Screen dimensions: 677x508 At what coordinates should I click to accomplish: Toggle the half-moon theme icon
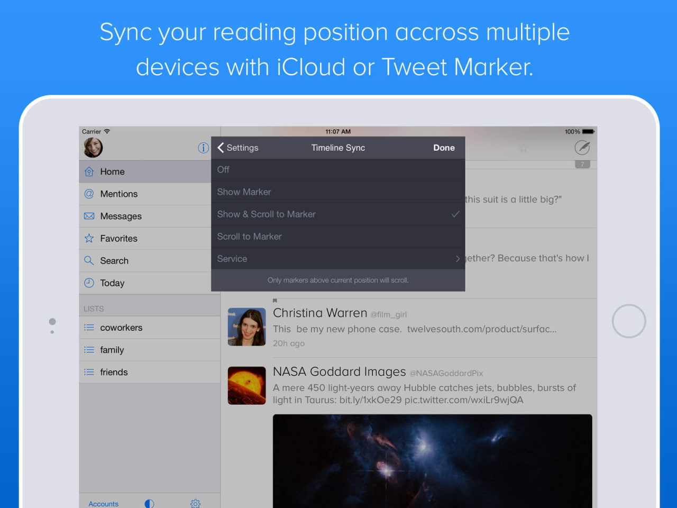point(149,504)
